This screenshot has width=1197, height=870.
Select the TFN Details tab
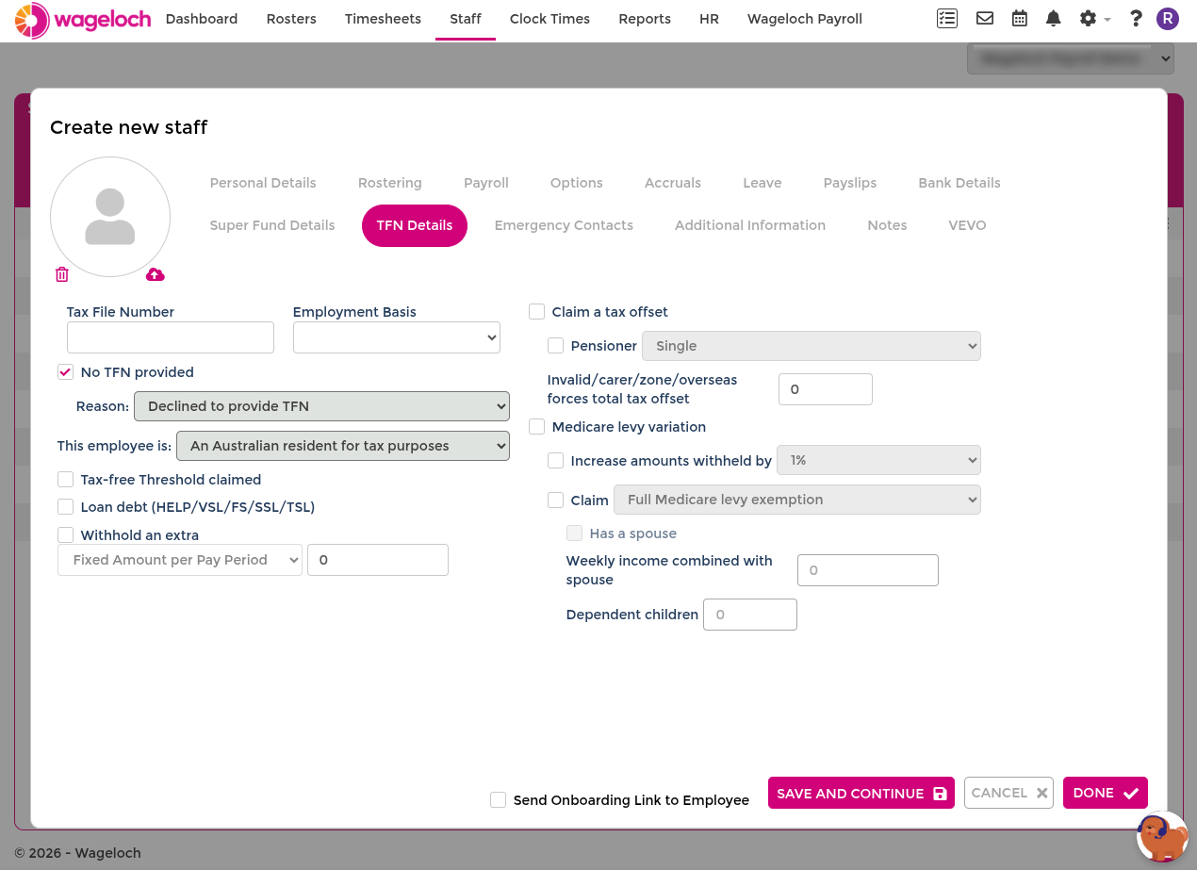415,225
